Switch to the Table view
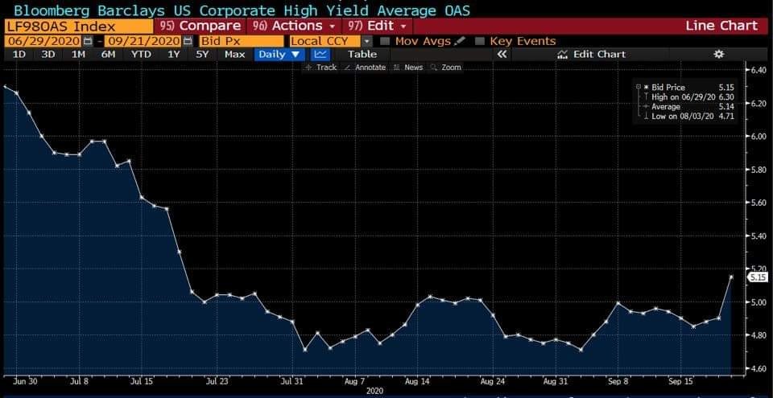The width and height of the screenshot is (773, 398). 362,54
